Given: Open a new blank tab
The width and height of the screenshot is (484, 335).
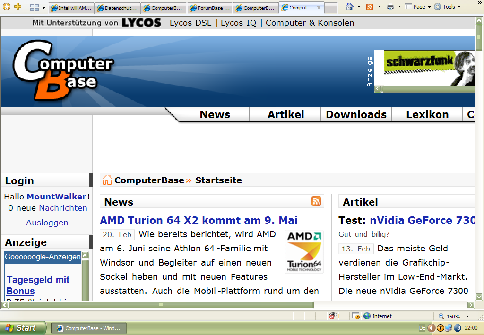Looking at the screenshot, I should 331,9.
